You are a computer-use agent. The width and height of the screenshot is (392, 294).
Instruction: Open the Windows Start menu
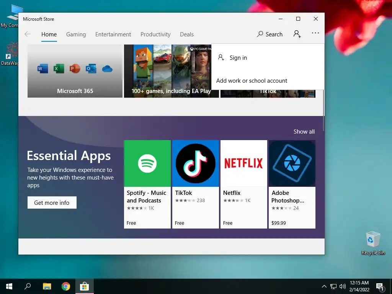[9, 286]
